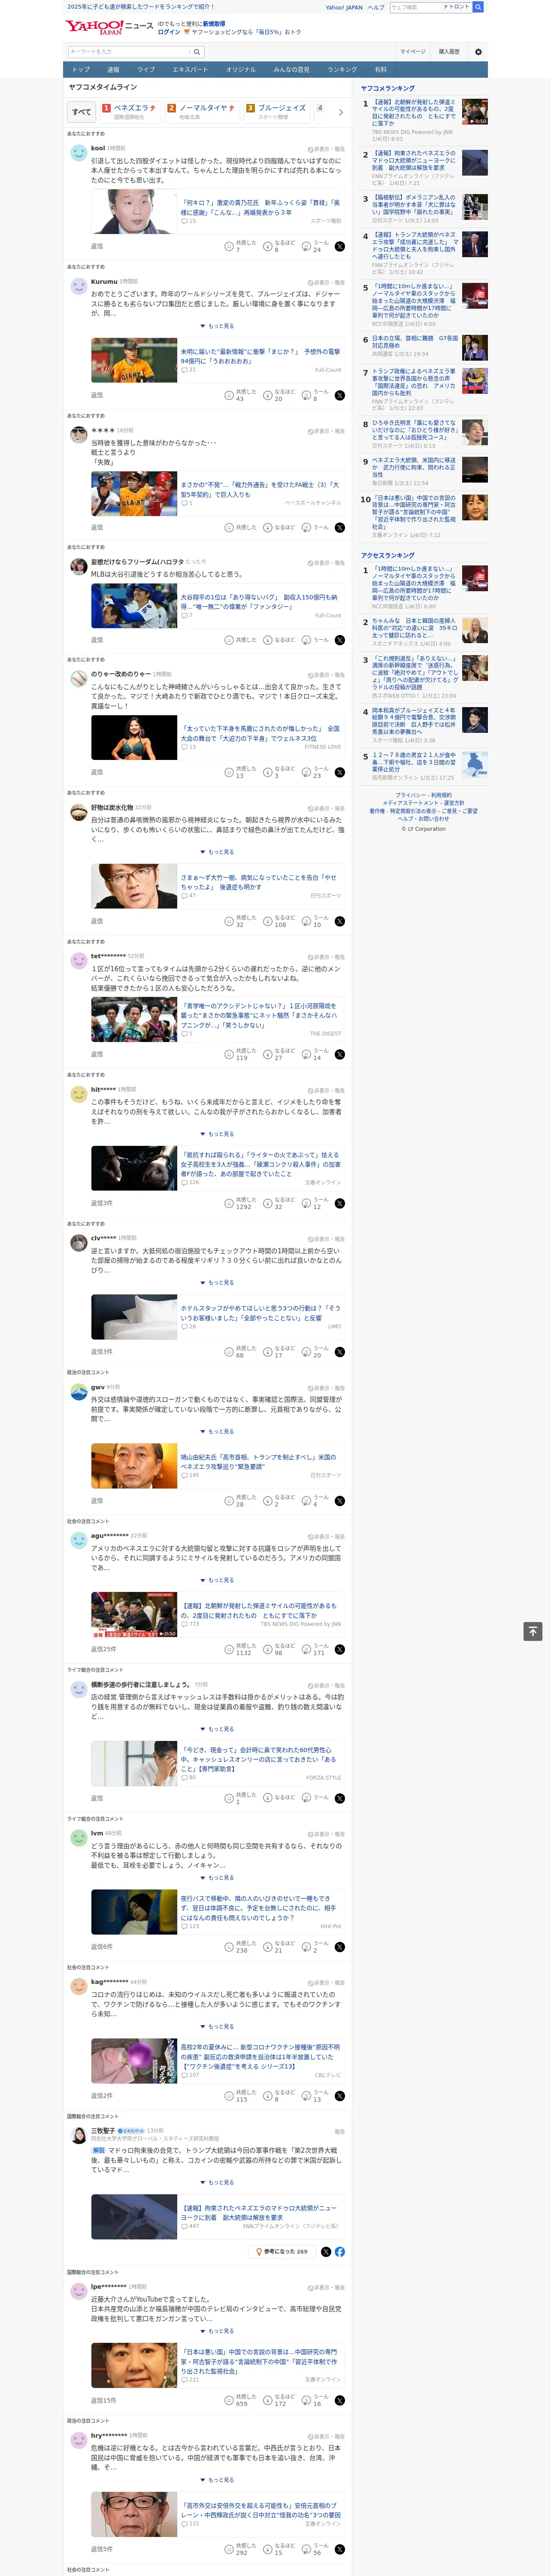Click the ログイン link
Viewport: 551px width, 2576px height.
click(169, 32)
